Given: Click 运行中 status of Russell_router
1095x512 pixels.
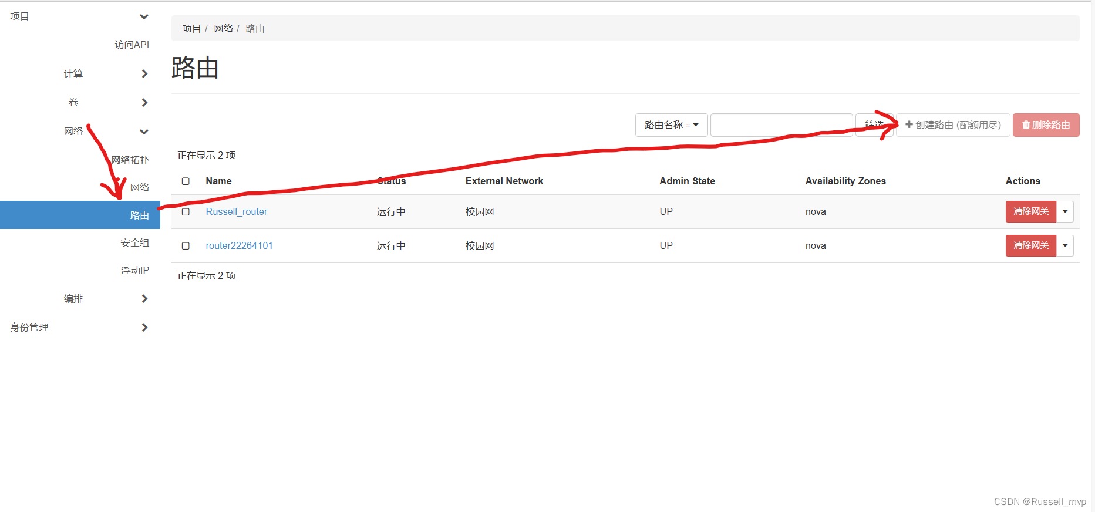Looking at the screenshot, I should [x=391, y=211].
